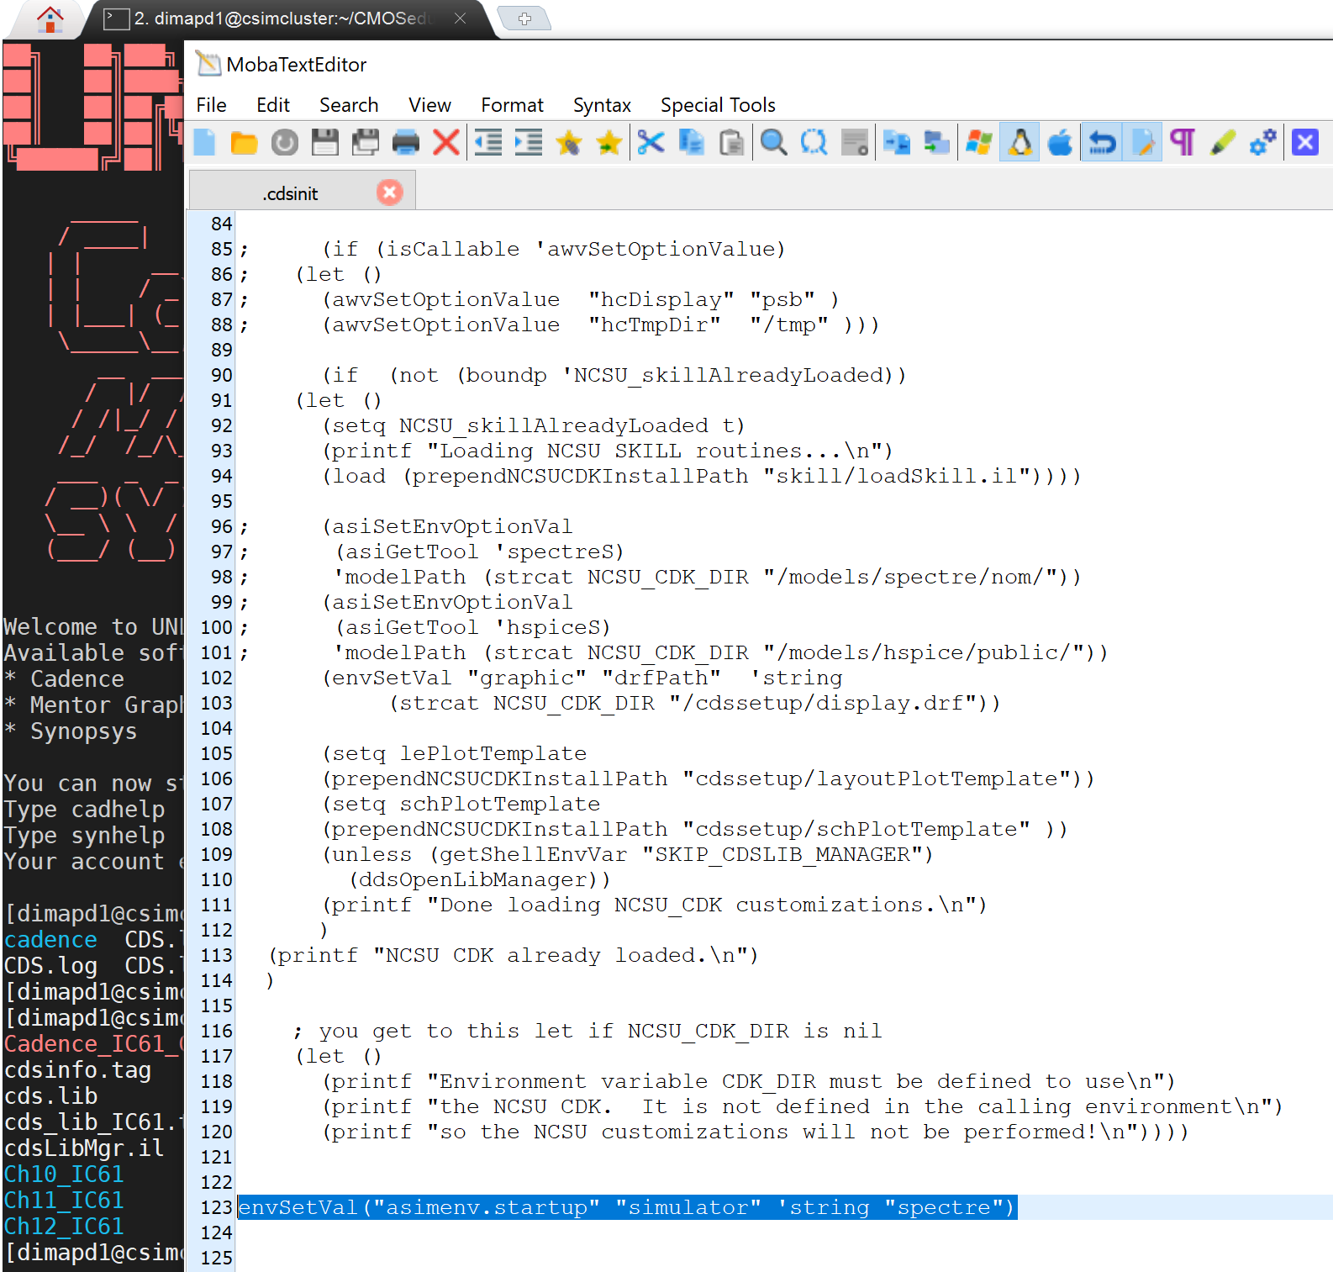This screenshot has width=1333, height=1272.
Task: Click the display.drf strcat line 103
Action: [695, 703]
